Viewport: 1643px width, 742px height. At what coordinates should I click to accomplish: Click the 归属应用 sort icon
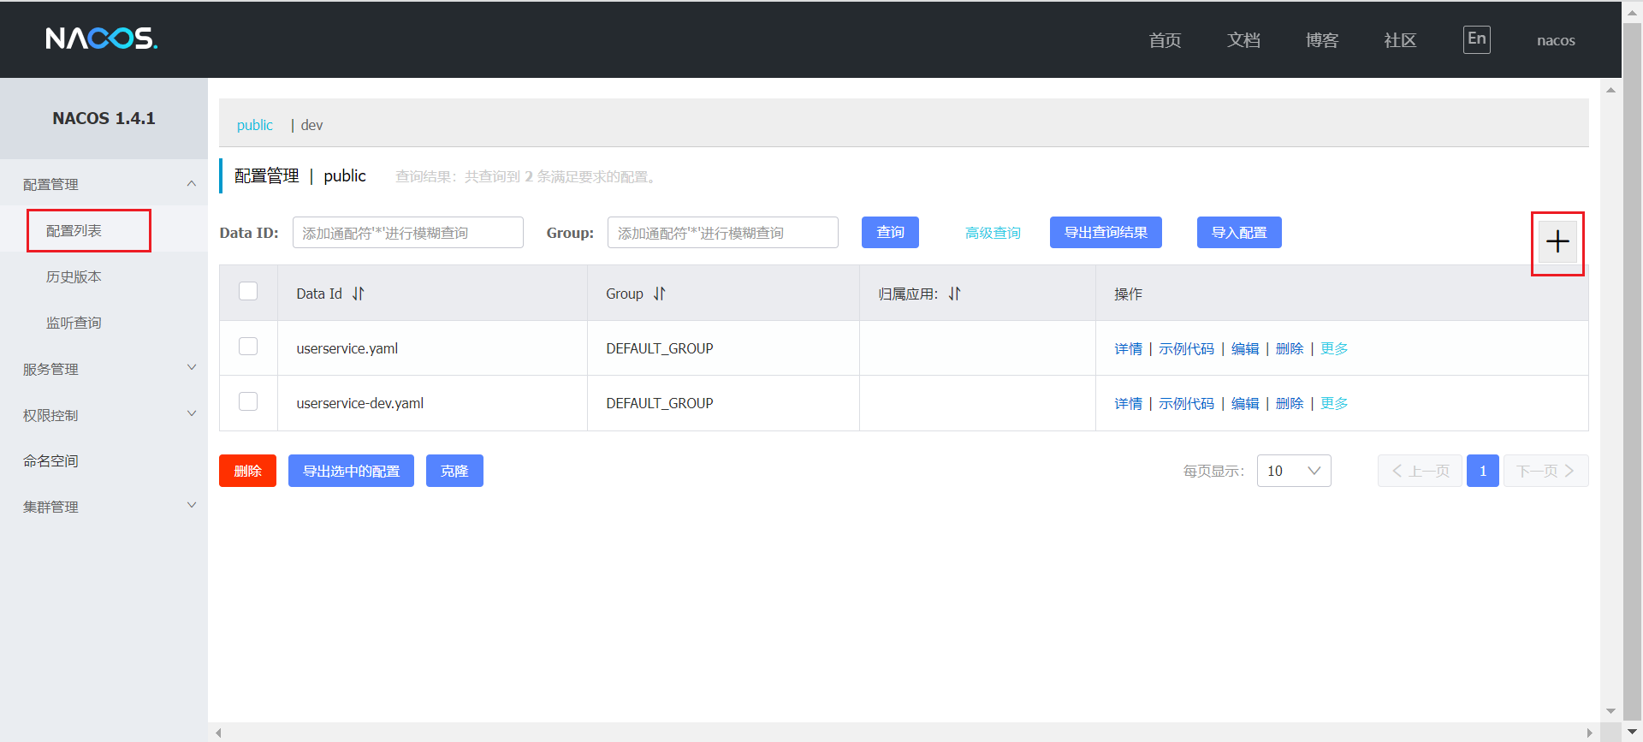[954, 294]
